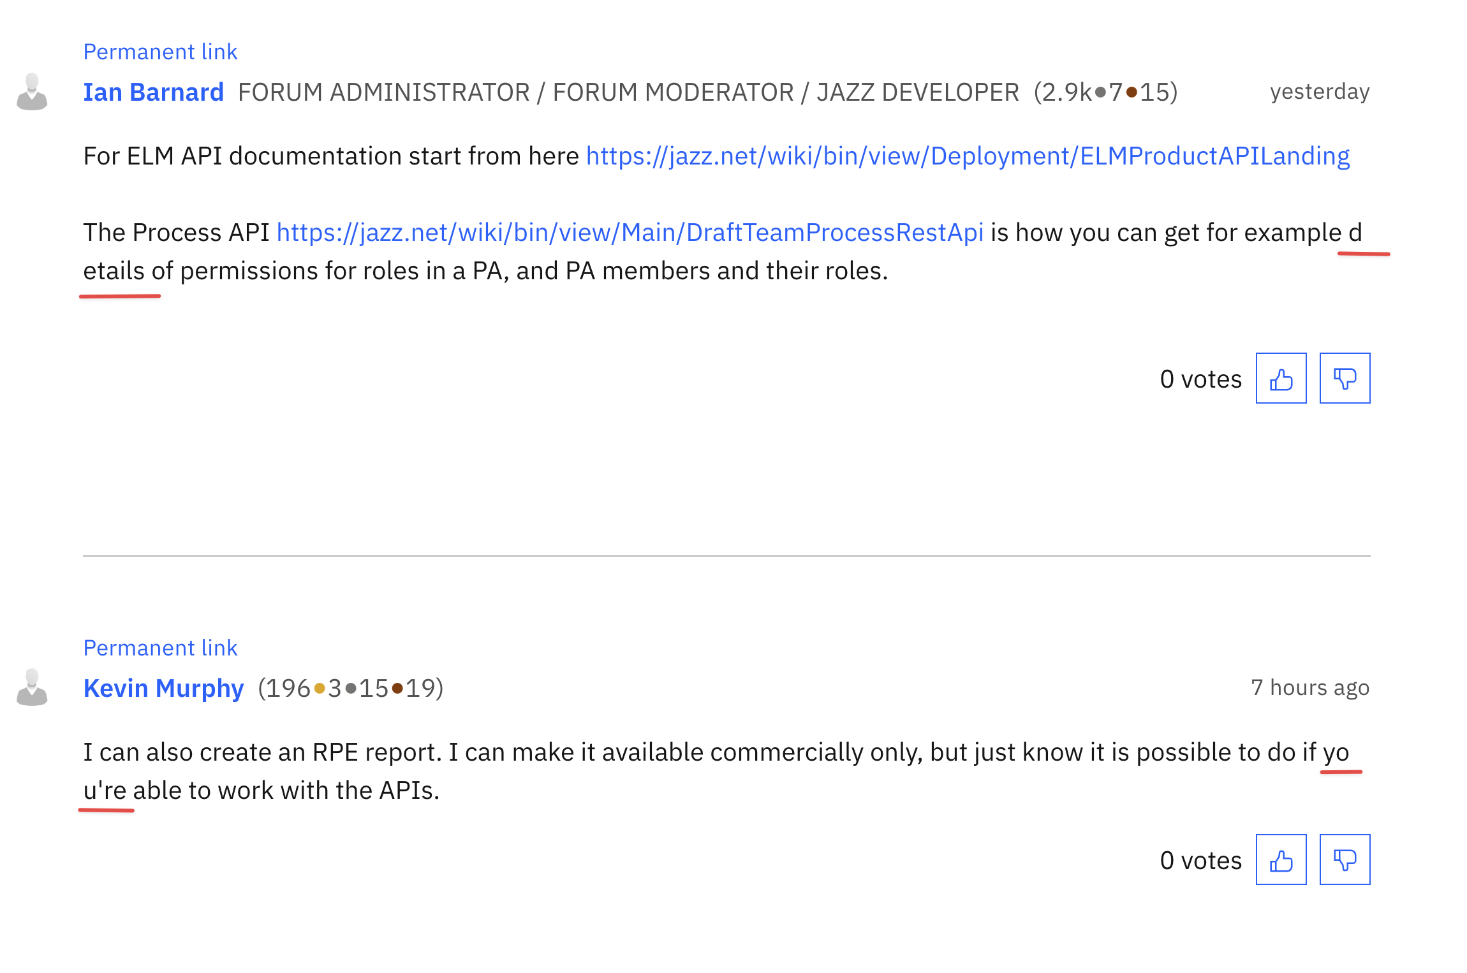Click the "yesterday" timestamp on Ian's answer
The image size is (1467, 973).
[x=1319, y=92]
